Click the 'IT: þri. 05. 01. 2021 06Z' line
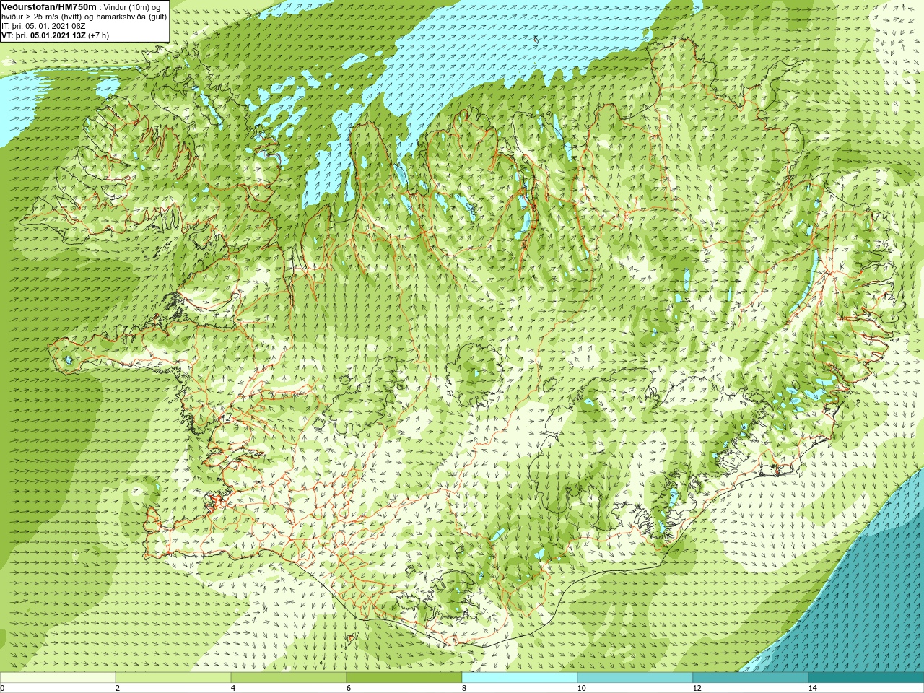Viewport: 924px width, 693px height. (43, 26)
